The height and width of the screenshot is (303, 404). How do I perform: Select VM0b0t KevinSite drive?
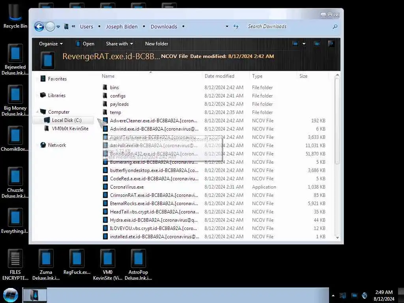66,129
